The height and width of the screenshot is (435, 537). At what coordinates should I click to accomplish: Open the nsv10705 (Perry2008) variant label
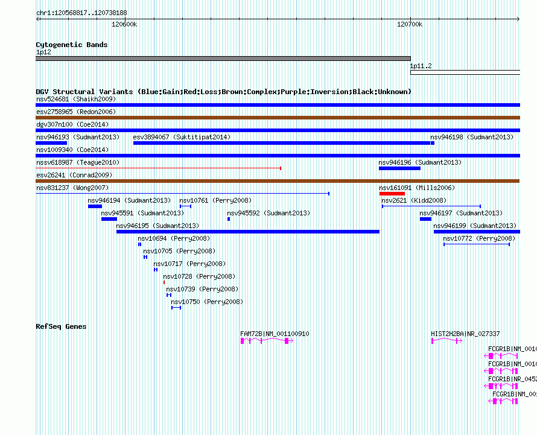[x=179, y=252]
